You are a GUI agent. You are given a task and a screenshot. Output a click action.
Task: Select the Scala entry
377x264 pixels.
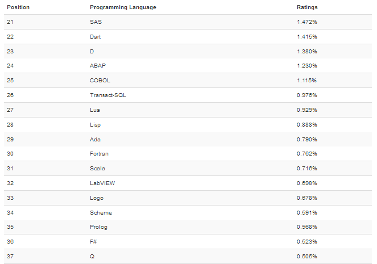pyautogui.click(x=97, y=169)
